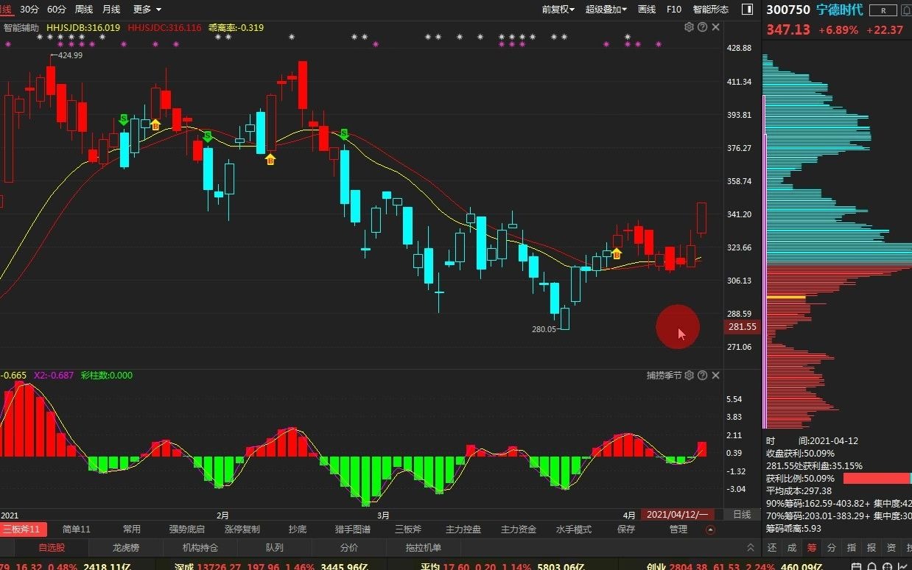912x570 pixels.
Task: Click the R badge next to stock name
Action: coord(883,10)
